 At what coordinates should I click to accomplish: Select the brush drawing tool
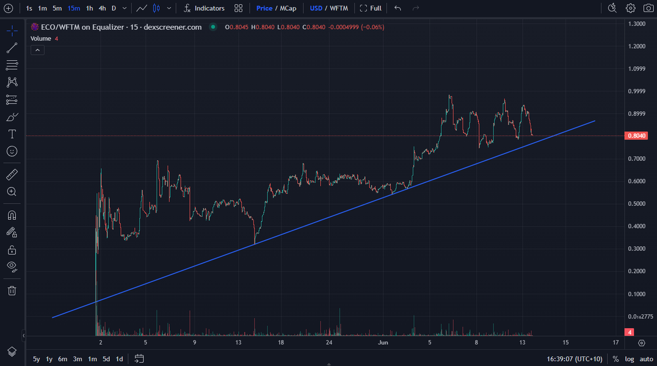pos(12,117)
